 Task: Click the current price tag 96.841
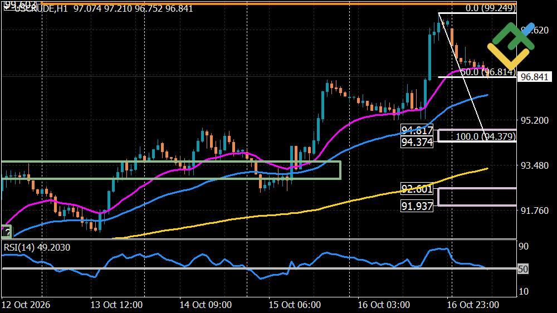click(534, 77)
